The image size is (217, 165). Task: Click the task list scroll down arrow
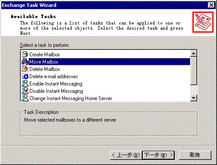pos(194,98)
